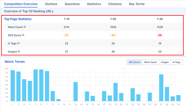This screenshot has height=110, width=186.
Task: Click the chart bar for rank 22
Action: [x=132, y=95]
